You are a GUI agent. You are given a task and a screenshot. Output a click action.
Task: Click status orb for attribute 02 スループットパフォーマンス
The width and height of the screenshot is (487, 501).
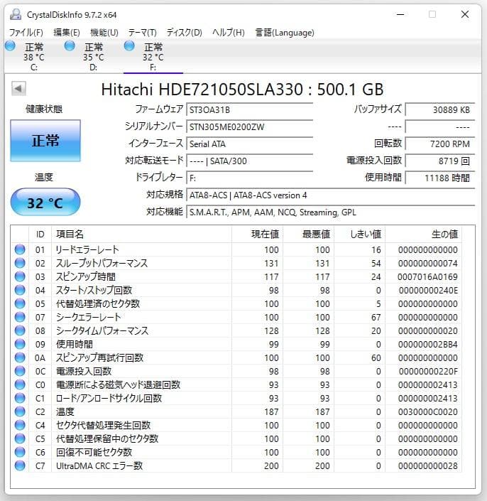pyautogui.click(x=20, y=263)
